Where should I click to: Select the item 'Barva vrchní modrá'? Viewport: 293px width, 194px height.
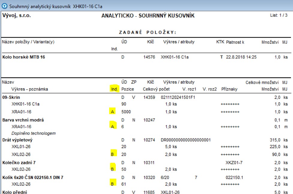(23, 120)
